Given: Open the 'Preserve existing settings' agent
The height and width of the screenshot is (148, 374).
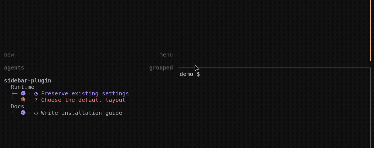Looking at the screenshot, I should click(85, 93).
